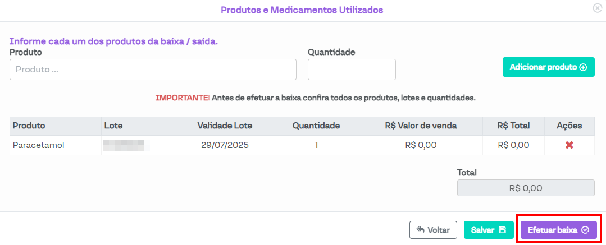The width and height of the screenshot is (606, 245).
Task: Click the back arrow icon on Voltar
Action: point(420,230)
